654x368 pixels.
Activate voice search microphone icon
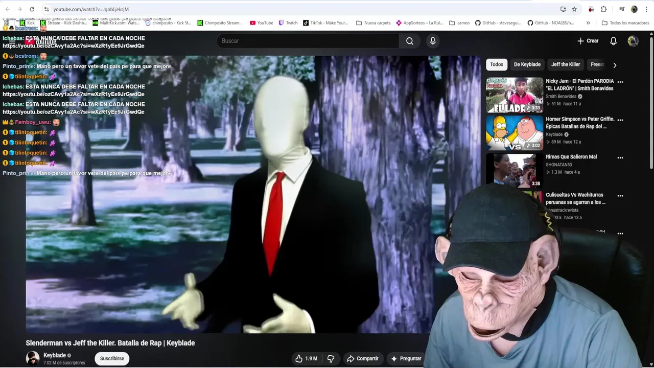[x=433, y=41]
